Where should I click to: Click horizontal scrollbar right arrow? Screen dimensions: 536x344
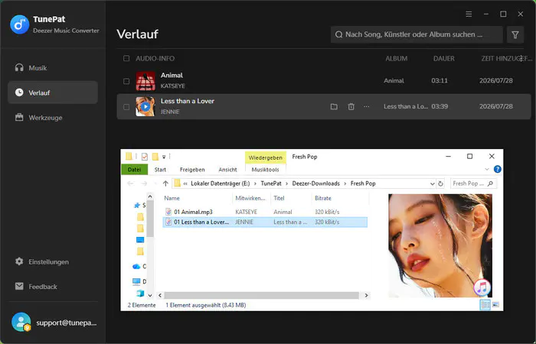[x=367, y=296]
